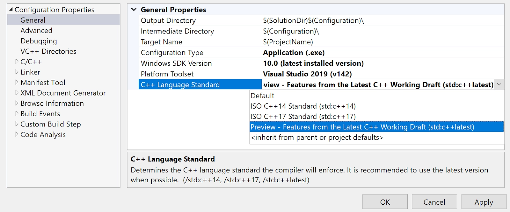The image size is (510, 212).
Task: Select the Code Analysis tree label
Action: (x=43, y=135)
